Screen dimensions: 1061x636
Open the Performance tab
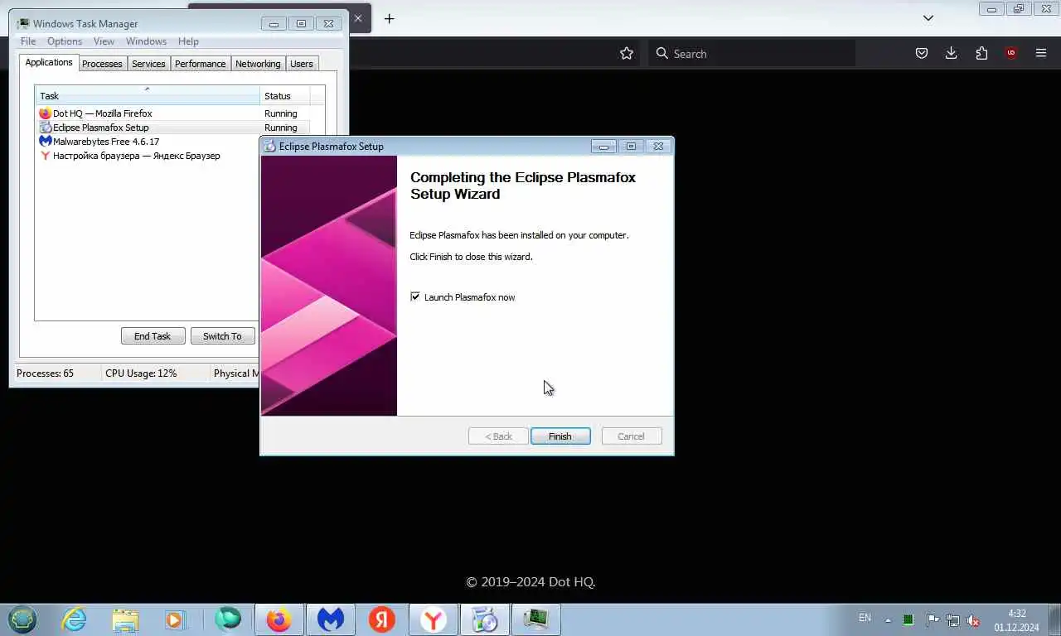pos(200,64)
